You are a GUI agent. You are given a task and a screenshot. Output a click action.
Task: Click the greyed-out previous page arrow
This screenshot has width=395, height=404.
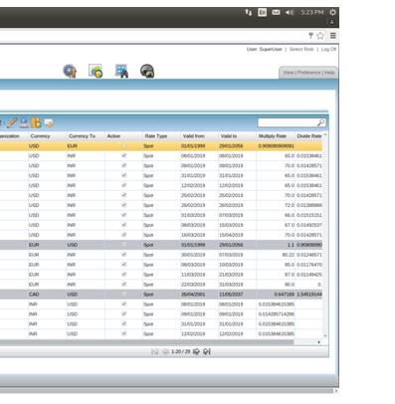pos(165,351)
